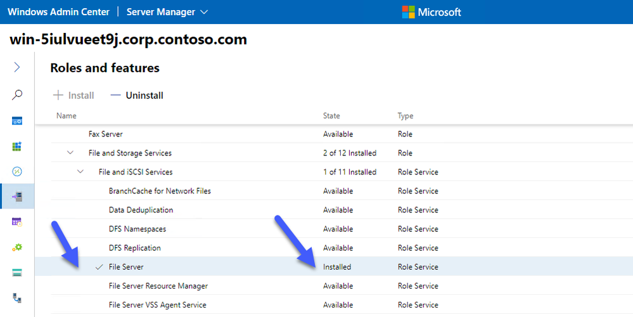Go to Windows Admin Center home
The image size is (633, 317).
pos(58,12)
